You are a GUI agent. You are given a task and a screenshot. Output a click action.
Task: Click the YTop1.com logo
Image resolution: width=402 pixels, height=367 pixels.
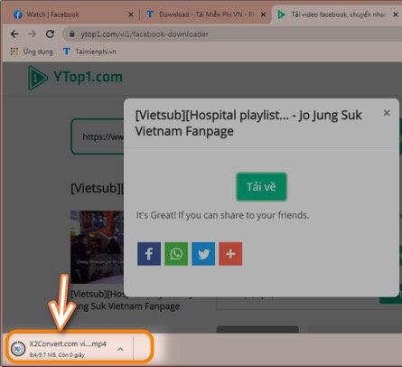(x=75, y=78)
